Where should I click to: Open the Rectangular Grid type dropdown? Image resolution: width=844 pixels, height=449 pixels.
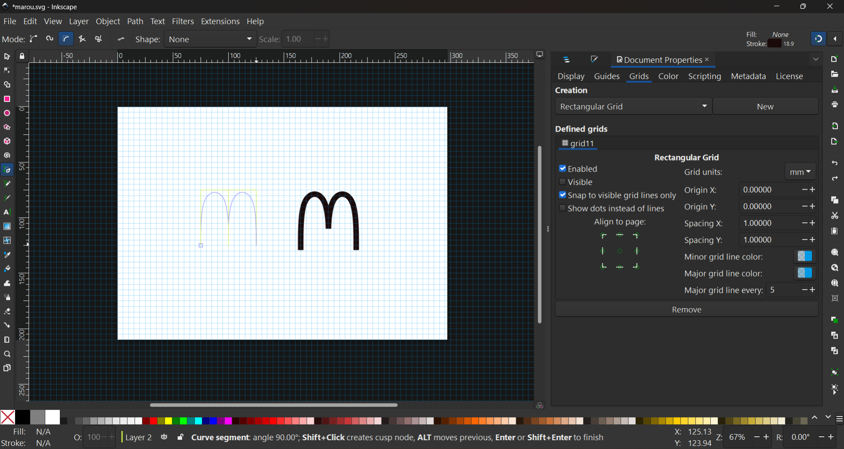[633, 107]
